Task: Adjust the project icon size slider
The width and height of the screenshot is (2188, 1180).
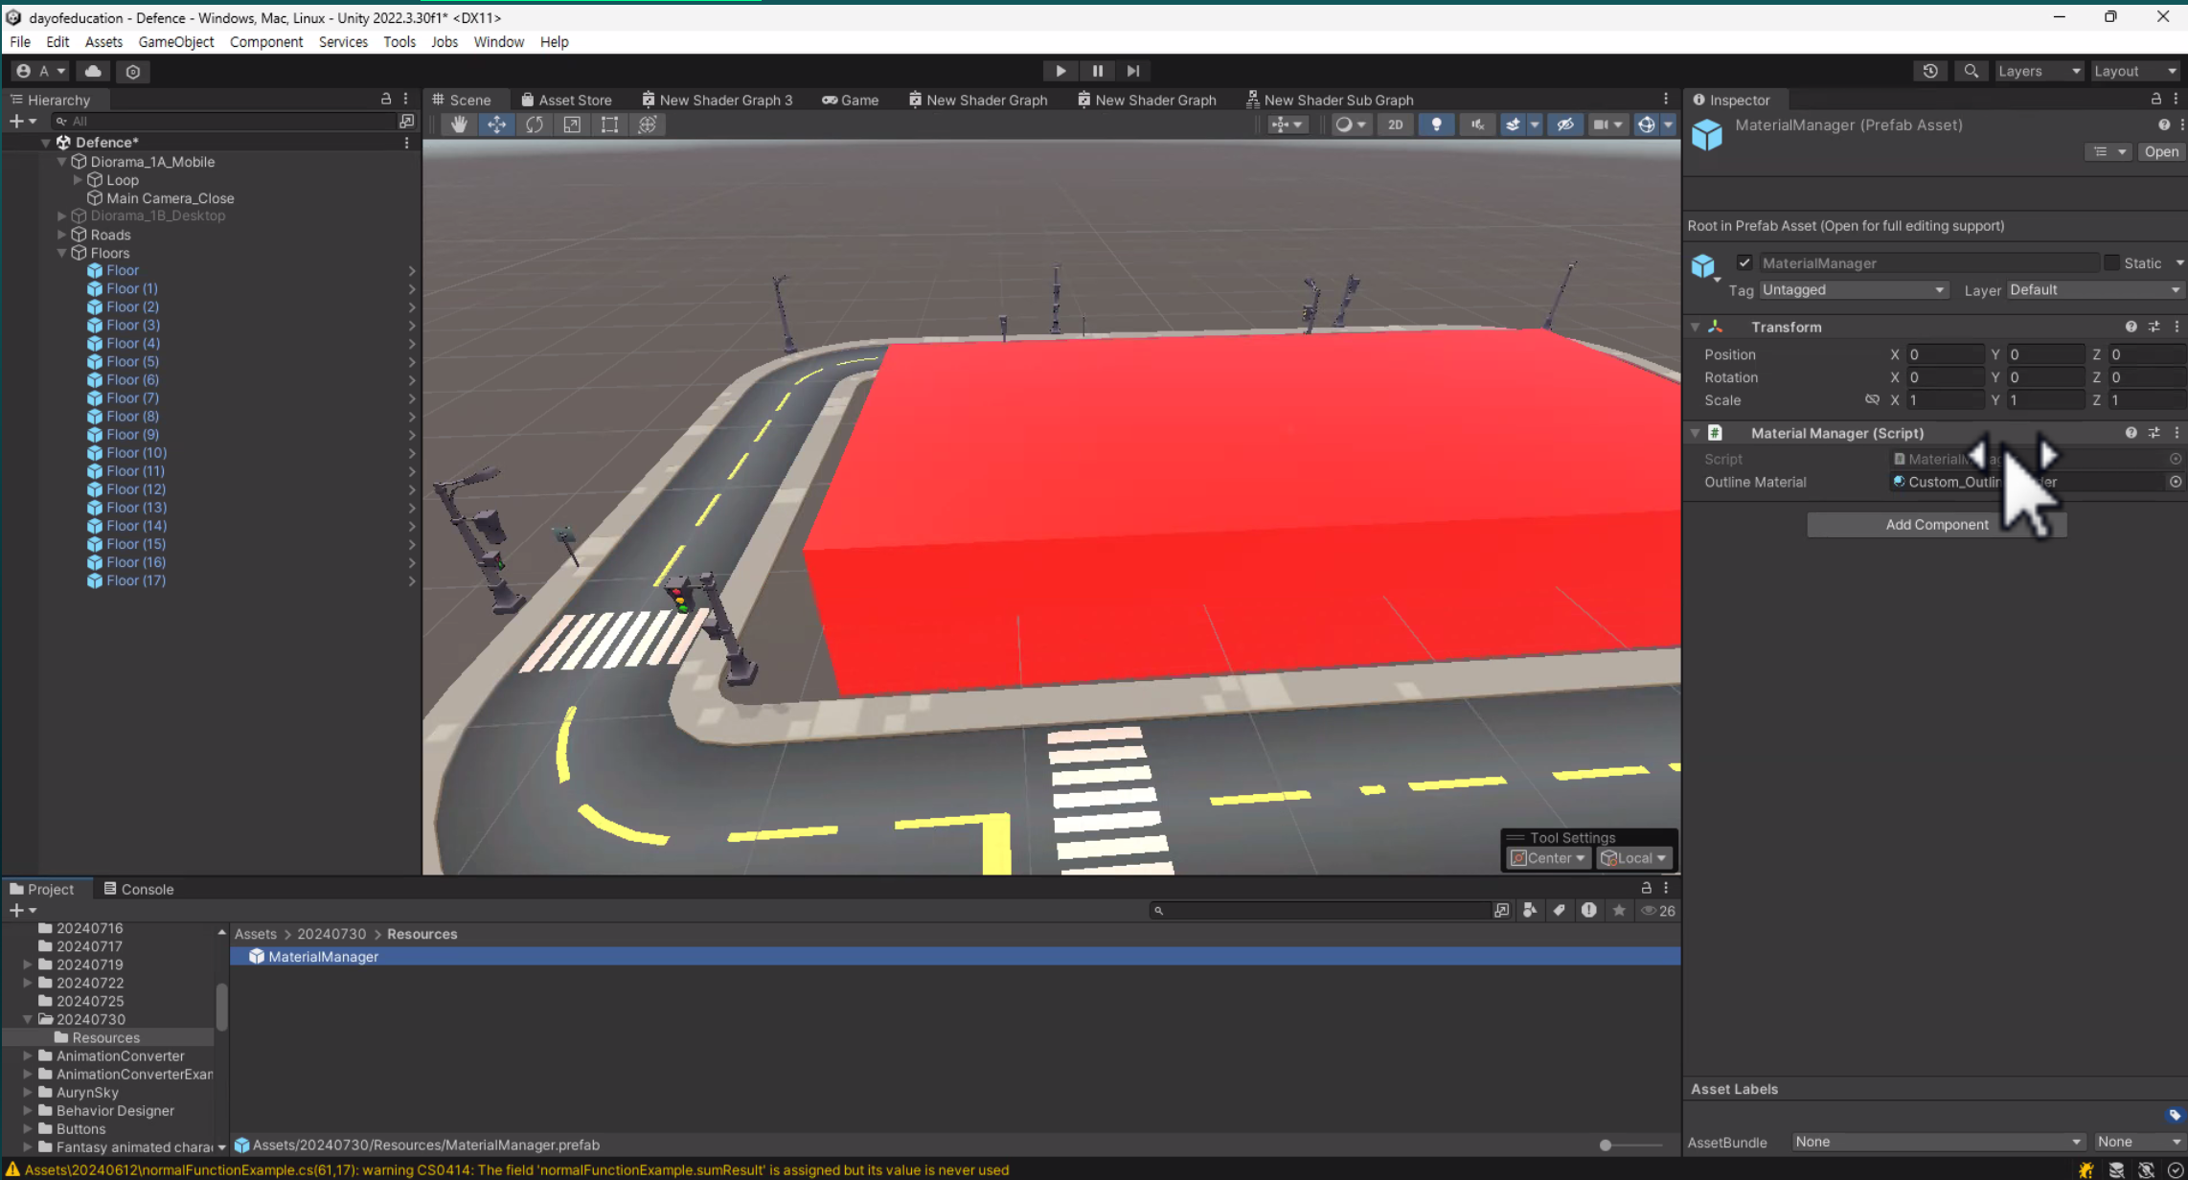Action: (x=1606, y=1145)
